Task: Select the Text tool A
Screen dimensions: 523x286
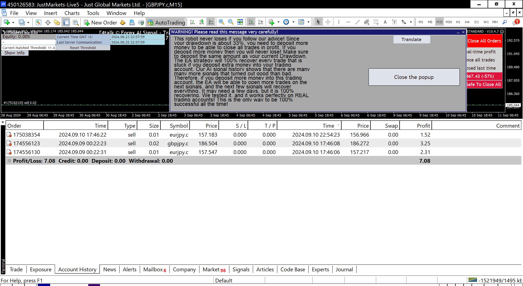Action: coord(385,22)
